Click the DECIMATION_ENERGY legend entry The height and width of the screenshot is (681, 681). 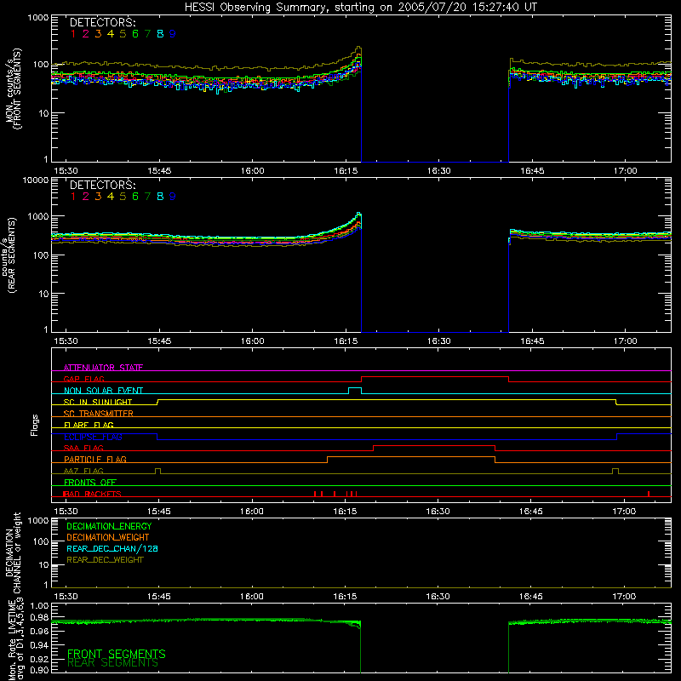pos(109,526)
